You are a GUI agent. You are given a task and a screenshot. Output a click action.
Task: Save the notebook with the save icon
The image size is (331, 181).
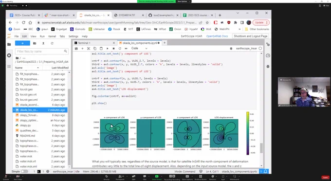(76, 49)
